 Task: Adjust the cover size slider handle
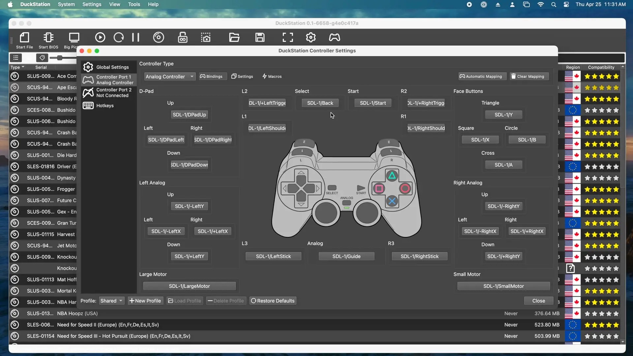tap(60, 58)
